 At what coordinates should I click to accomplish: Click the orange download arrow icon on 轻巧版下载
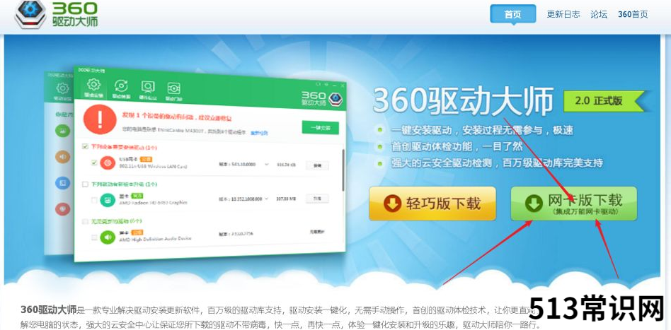[392, 204]
